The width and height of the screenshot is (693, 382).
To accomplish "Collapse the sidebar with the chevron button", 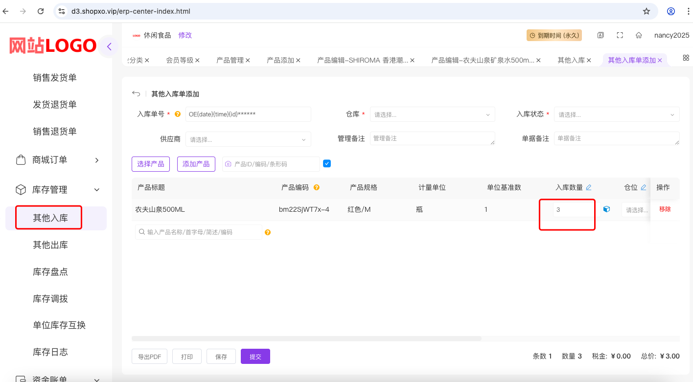I will pos(109,47).
